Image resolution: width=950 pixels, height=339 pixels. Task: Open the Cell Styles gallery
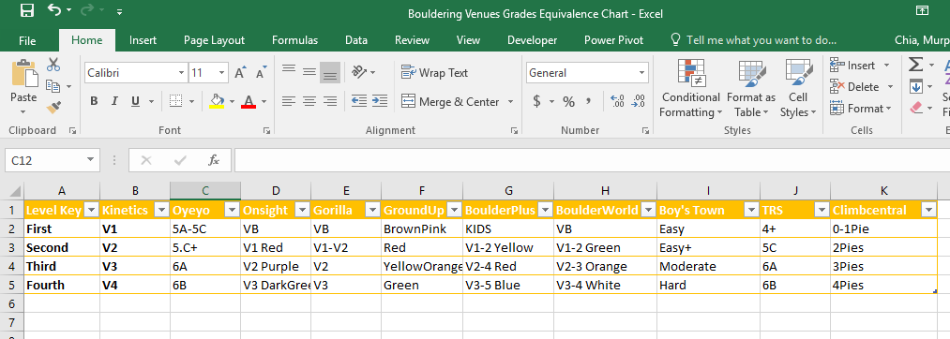pos(798,88)
